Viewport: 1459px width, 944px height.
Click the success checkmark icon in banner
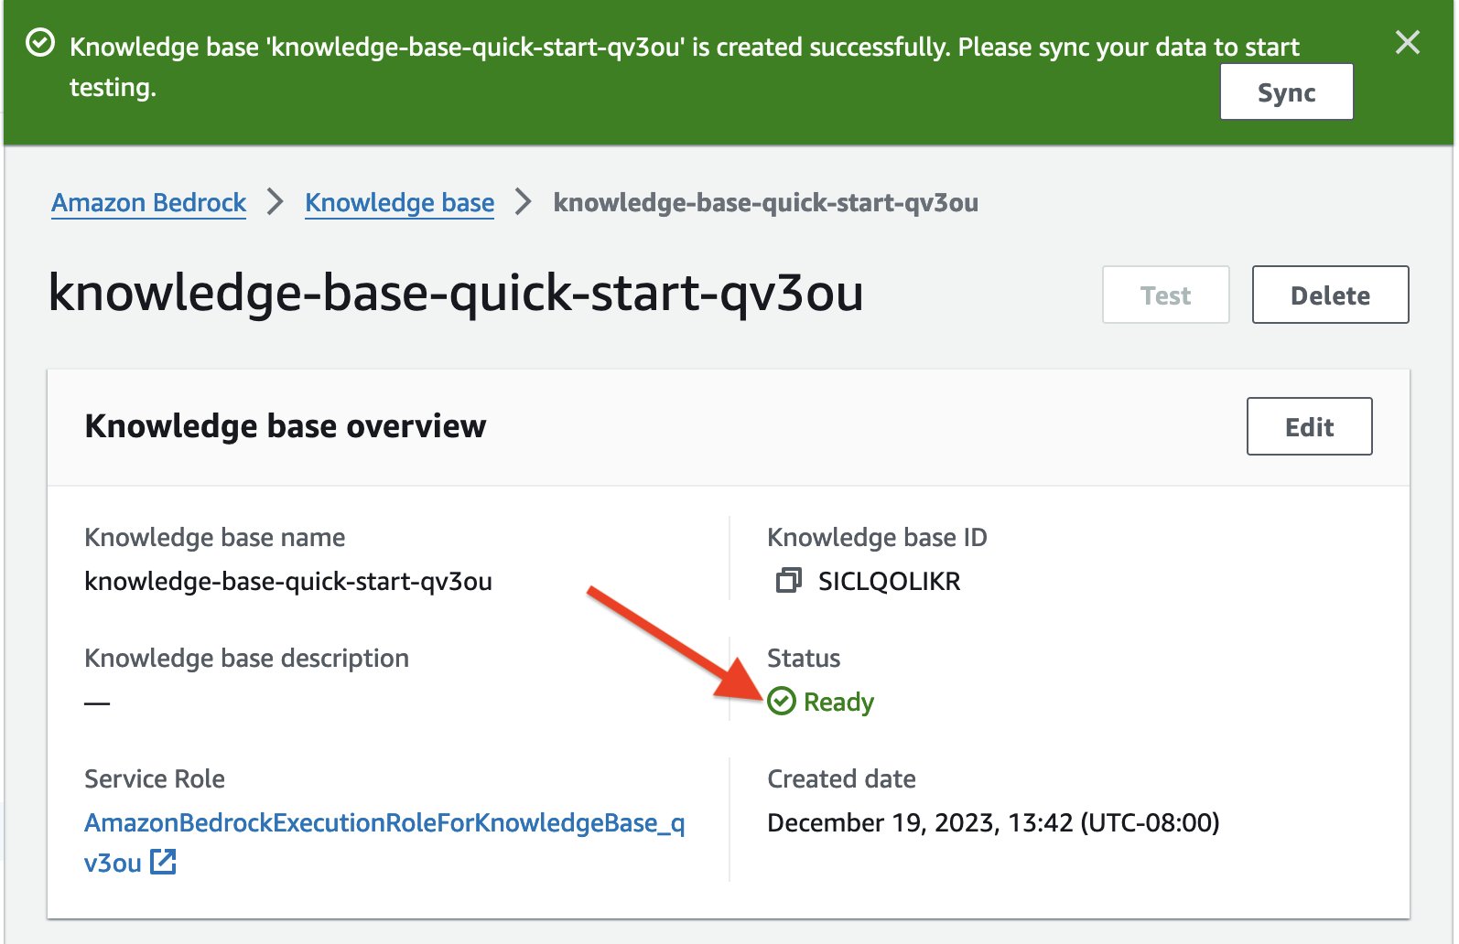click(40, 43)
